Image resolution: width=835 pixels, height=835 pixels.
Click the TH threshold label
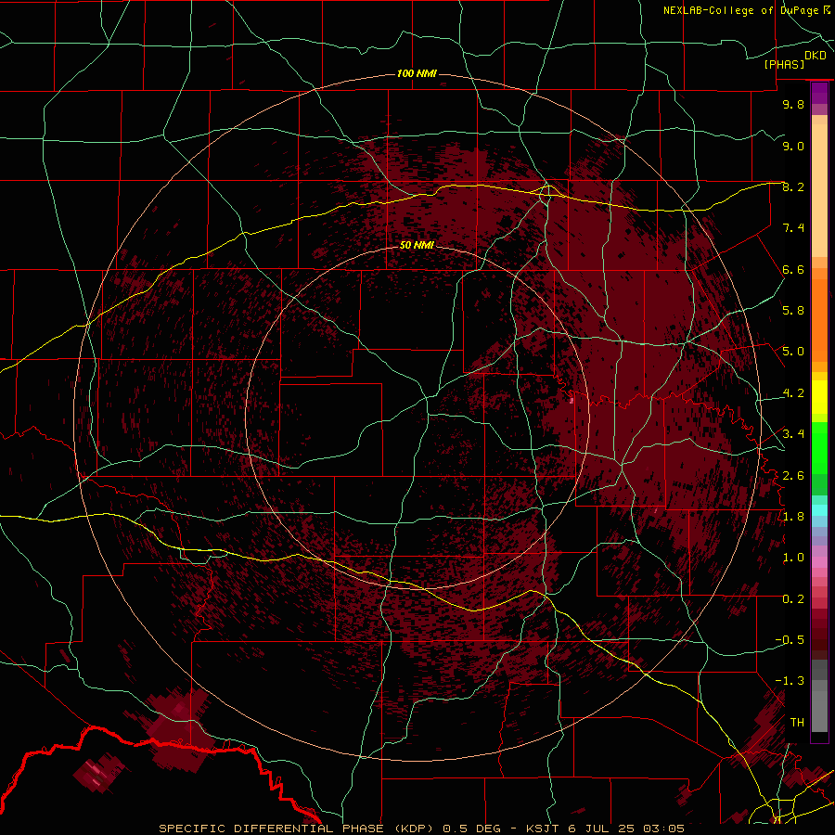[797, 723]
